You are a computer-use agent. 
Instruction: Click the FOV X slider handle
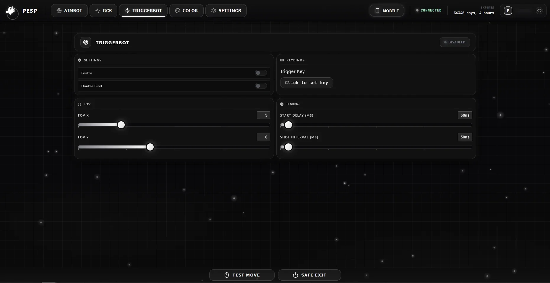pos(121,125)
